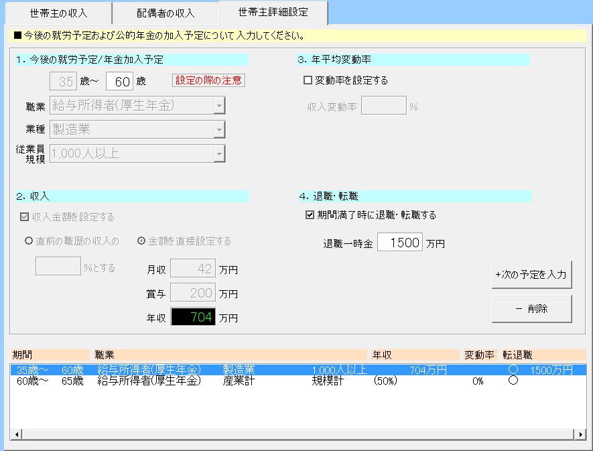Open the 業種 dropdown showing 製造業
The height and width of the screenshot is (451, 593).
[x=218, y=129]
